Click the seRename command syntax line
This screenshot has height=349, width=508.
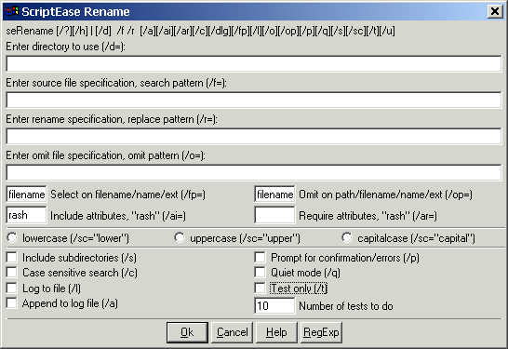(x=201, y=31)
